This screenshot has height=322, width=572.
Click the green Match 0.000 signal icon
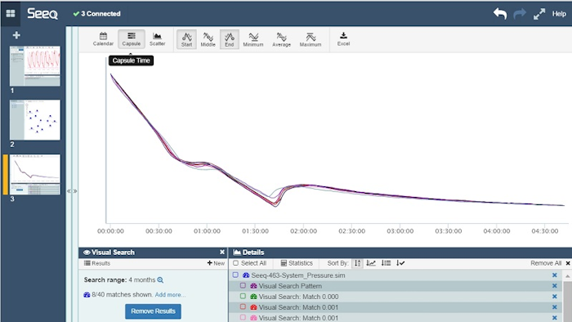point(253,297)
